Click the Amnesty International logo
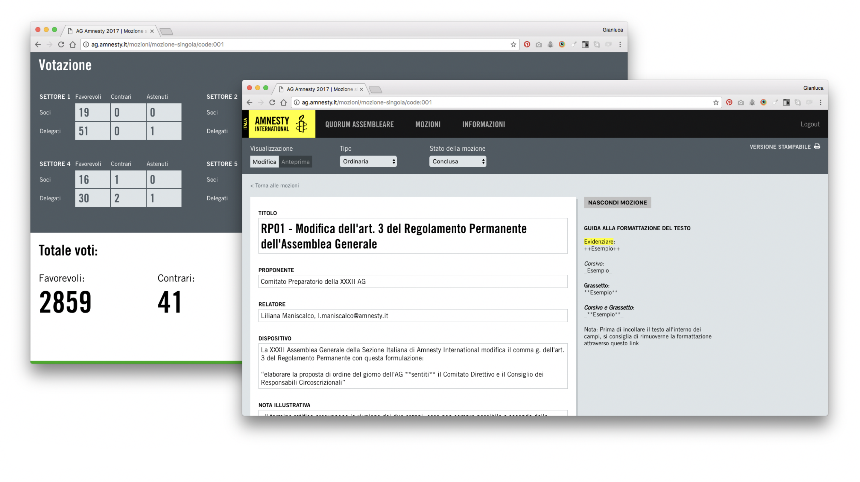Image resolution: width=860 pixels, height=482 pixels. (282, 124)
